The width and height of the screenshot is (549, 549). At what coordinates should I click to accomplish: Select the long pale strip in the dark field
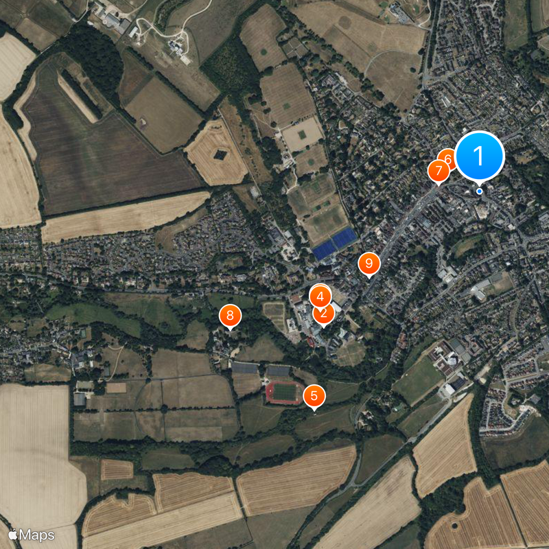tap(78, 97)
